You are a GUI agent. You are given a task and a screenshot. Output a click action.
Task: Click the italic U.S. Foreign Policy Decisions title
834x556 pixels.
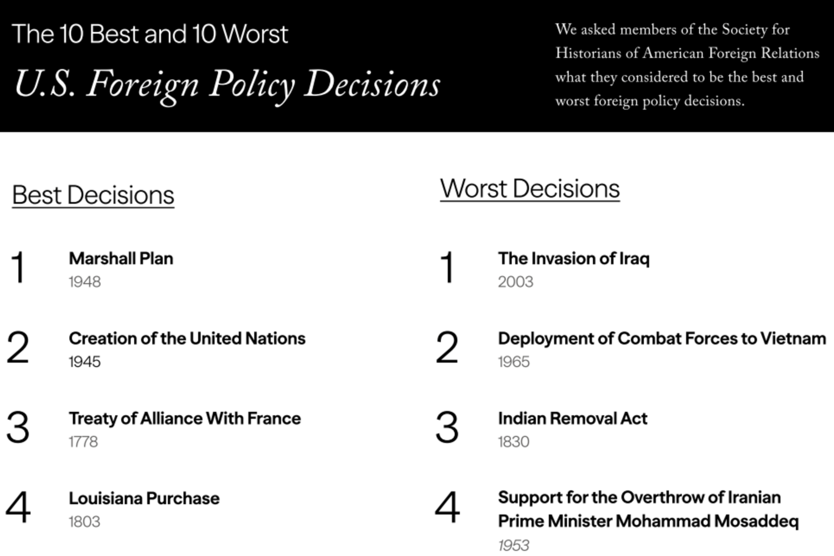pos(227,84)
